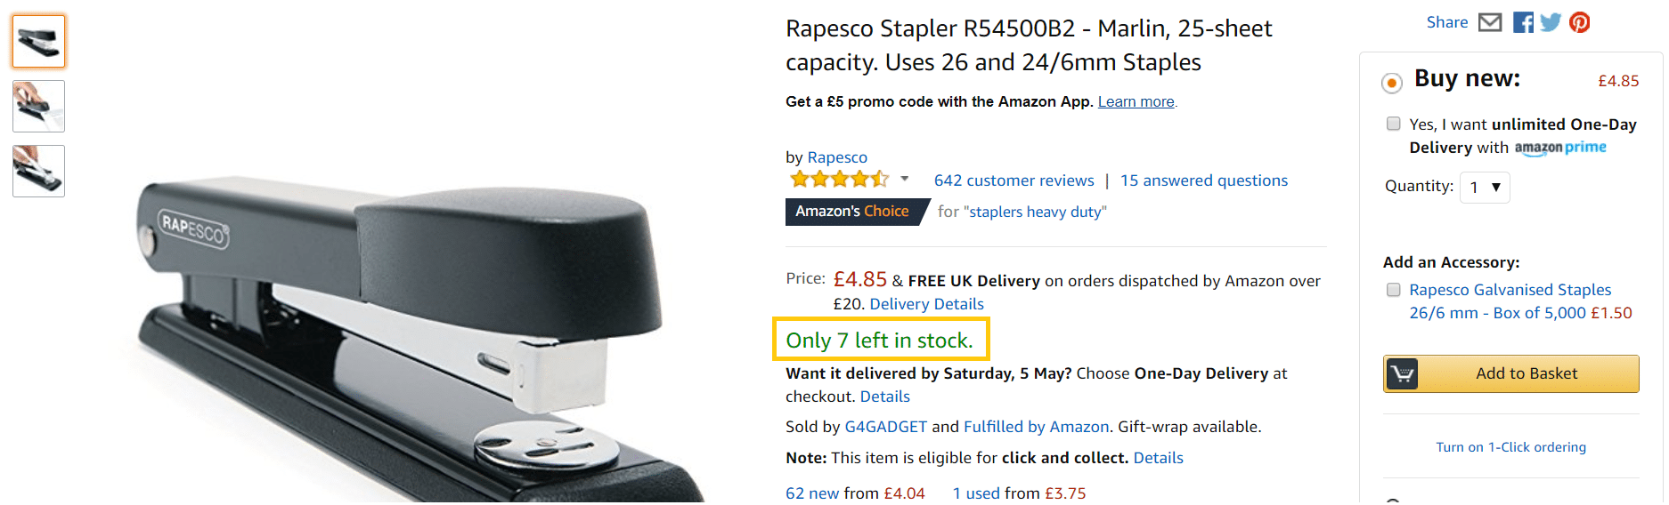Enable unlimited One-Day Delivery checkbox
This screenshot has width=1669, height=505.
click(1394, 124)
